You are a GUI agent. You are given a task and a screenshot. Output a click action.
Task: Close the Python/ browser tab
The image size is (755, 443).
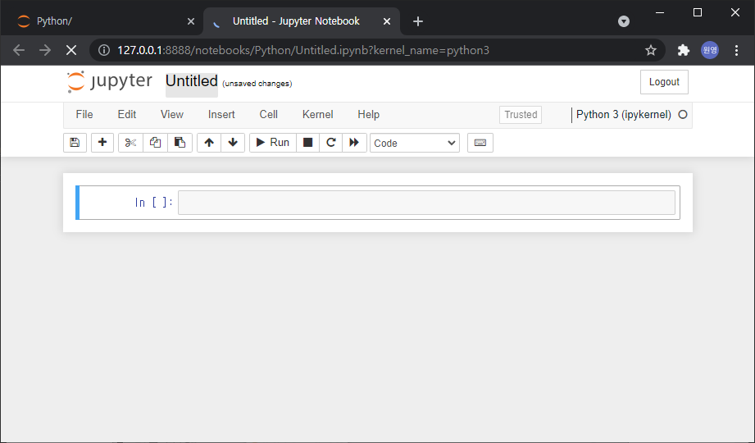191,21
